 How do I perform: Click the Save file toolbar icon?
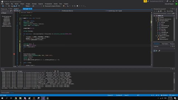(14, 6)
